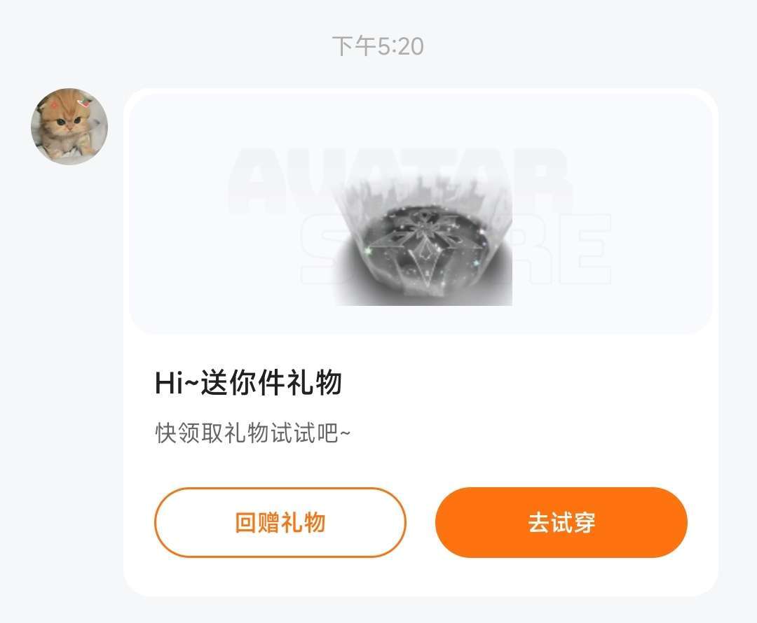757x623 pixels.
Task: Try on the gift with 去试穿
Action: [x=561, y=522]
